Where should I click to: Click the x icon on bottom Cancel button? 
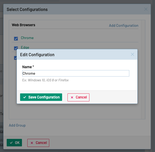(x=32, y=143)
